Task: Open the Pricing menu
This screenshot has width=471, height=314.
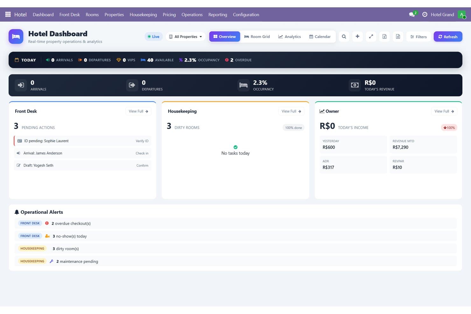Action: (169, 15)
